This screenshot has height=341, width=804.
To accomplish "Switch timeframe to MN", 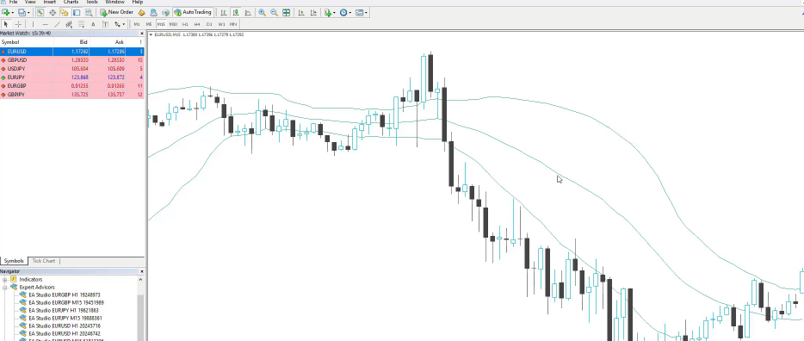I will tap(233, 24).
